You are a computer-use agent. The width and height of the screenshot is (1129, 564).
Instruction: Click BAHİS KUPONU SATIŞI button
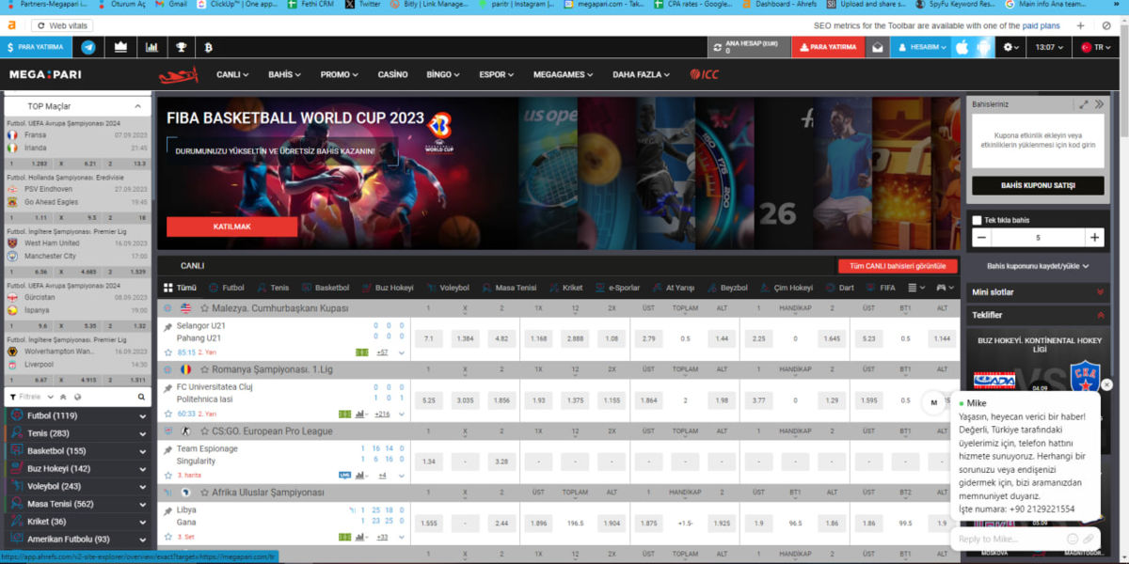1038,186
